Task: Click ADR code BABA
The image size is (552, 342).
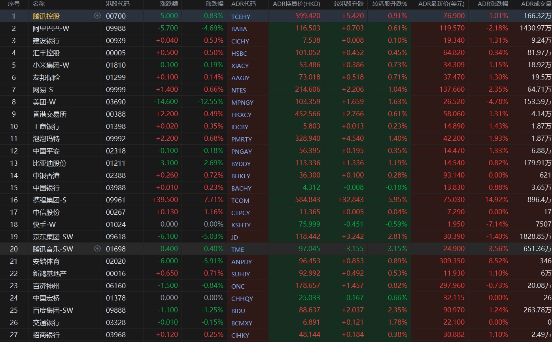Action: pyautogui.click(x=239, y=29)
